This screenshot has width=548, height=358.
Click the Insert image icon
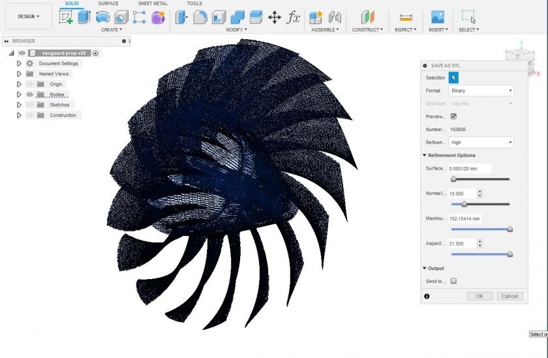pos(438,18)
